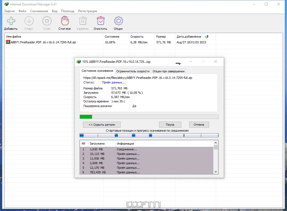Image resolution: width=287 pixels, height=211 pixels.
Task: Close the Internet Download Manager main window
Action: tap(279, 4)
